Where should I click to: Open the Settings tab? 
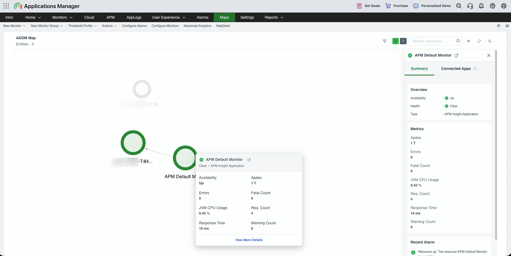click(247, 17)
